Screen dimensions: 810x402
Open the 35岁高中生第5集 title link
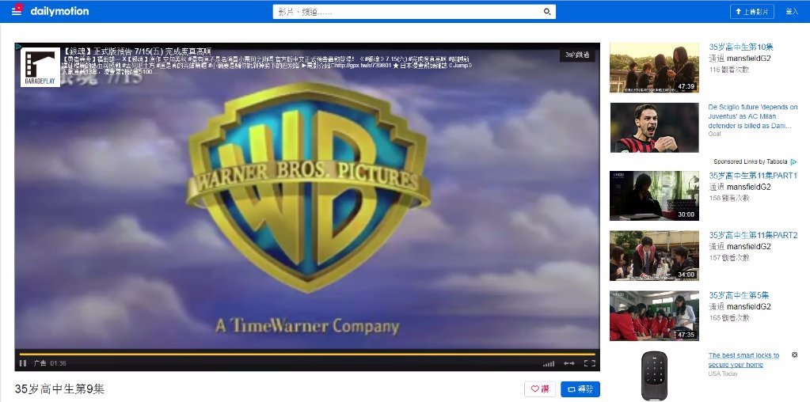[739, 296]
